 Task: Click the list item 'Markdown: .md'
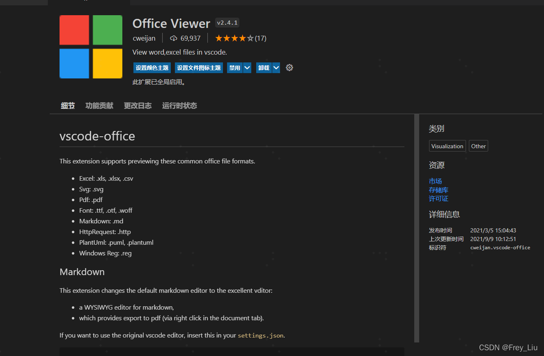point(101,221)
